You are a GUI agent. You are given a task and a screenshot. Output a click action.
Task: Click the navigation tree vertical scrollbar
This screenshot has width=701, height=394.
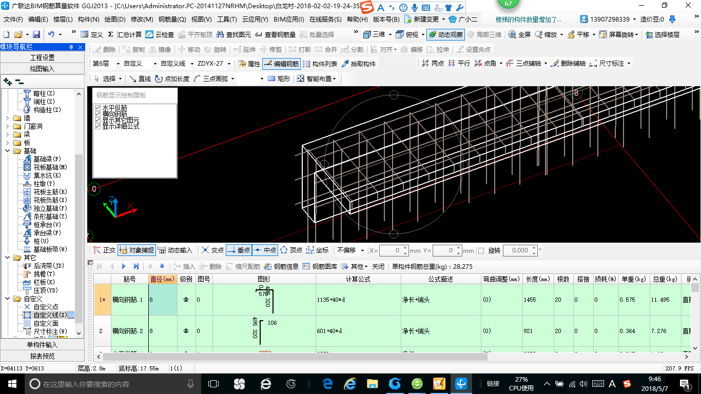tap(79, 212)
